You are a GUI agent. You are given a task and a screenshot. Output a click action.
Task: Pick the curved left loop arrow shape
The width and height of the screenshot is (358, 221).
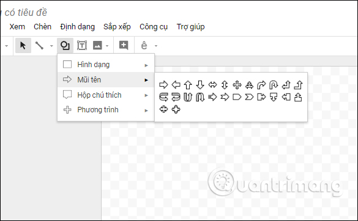(x=176, y=97)
